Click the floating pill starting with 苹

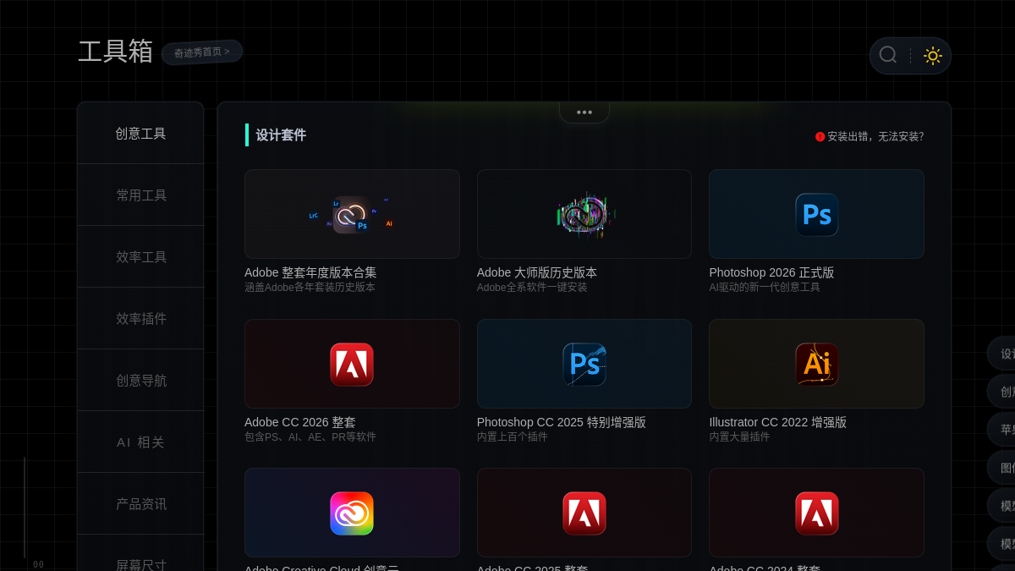point(1001,430)
